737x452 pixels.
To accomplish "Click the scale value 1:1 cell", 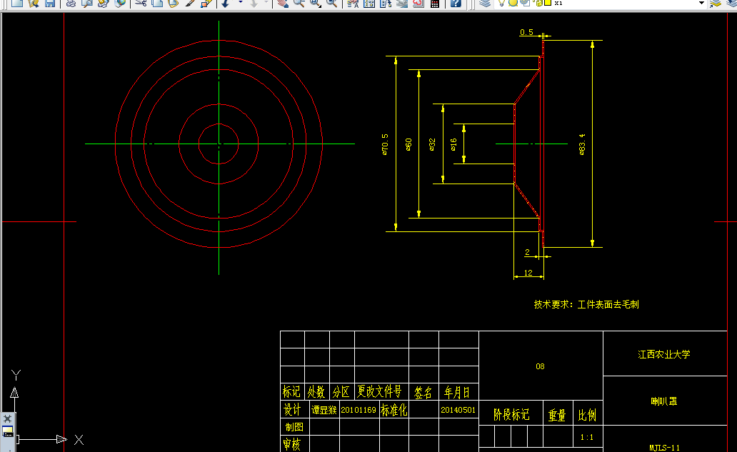I will (x=586, y=437).
